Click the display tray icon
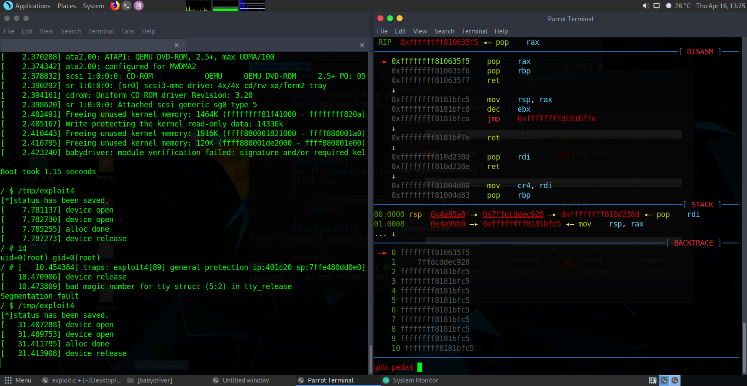 tap(657, 6)
